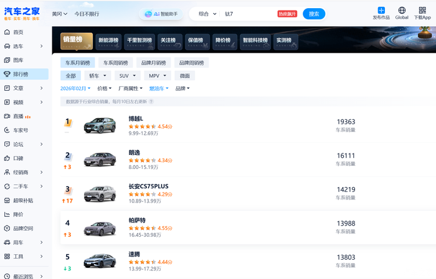Click the blue 搜索 search button
The image size is (436, 279).
click(x=313, y=14)
